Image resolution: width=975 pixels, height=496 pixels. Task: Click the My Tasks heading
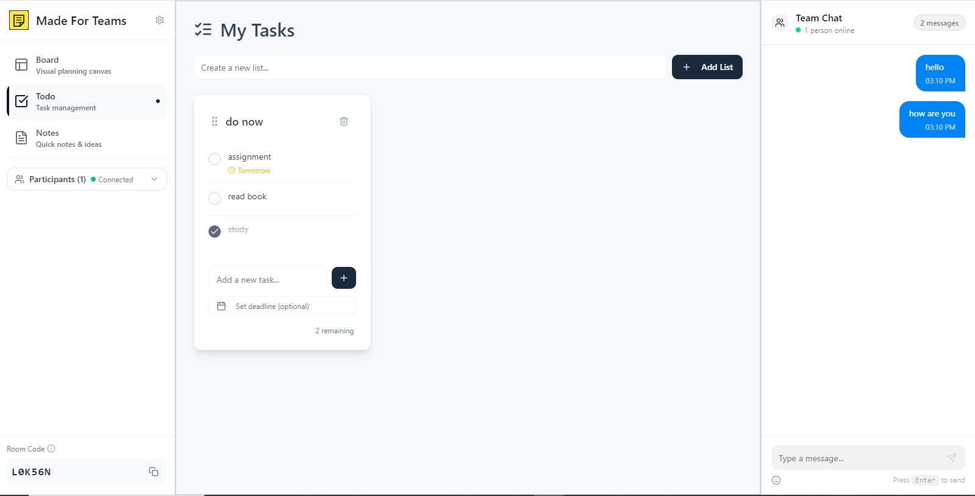pos(257,30)
